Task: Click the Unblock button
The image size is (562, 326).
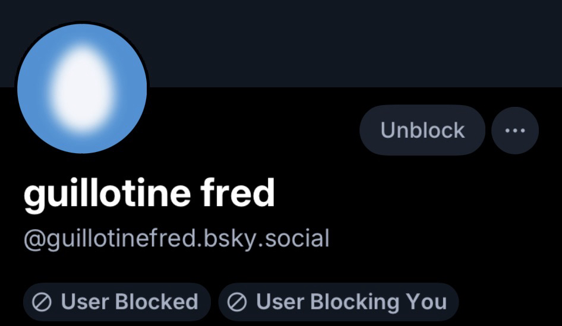Action: click(422, 130)
